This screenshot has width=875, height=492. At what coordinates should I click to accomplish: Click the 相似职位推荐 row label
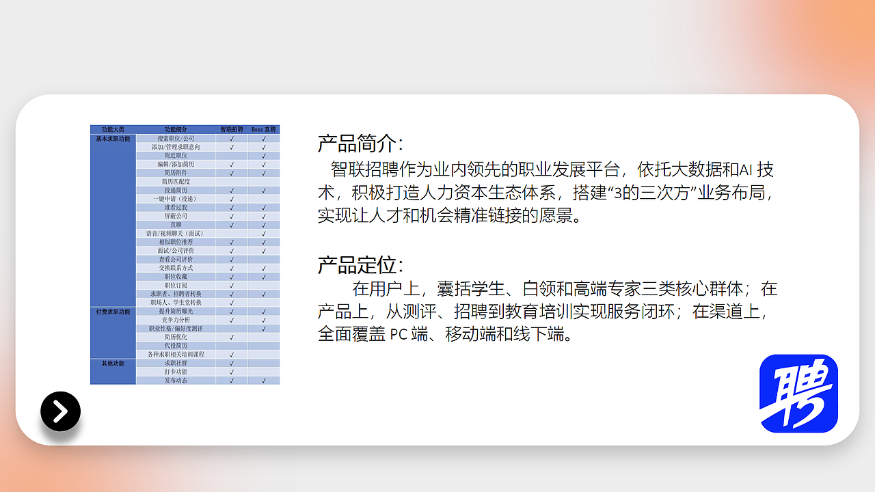pyautogui.click(x=176, y=243)
